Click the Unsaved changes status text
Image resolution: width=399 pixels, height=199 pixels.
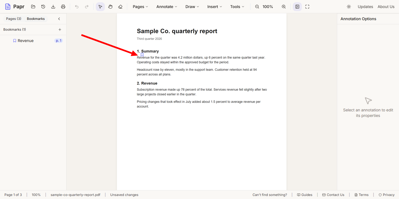(124, 195)
